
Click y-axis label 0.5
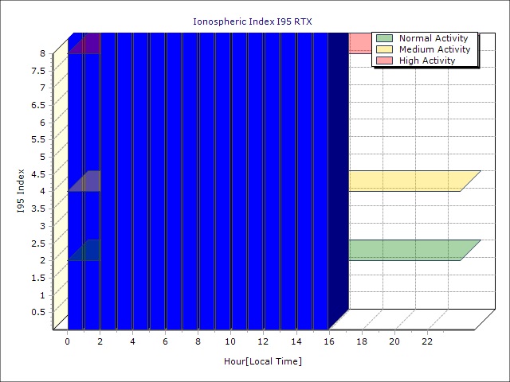(38, 312)
